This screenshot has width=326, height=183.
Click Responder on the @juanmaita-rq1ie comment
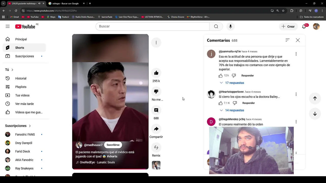pyautogui.click(x=248, y=75)
